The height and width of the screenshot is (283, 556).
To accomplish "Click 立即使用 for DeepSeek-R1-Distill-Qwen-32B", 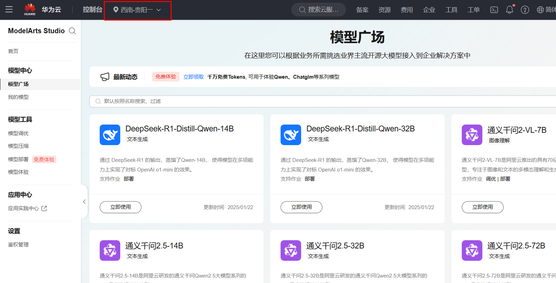I will coord(301,207).
